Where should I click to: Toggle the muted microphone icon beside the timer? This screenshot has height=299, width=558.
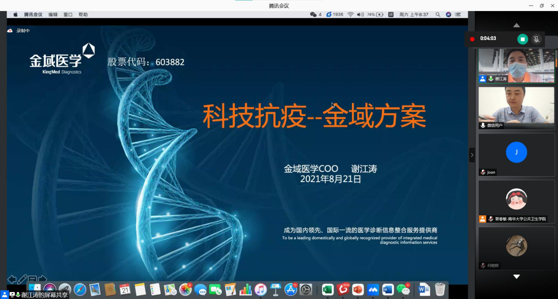point(536,39)
